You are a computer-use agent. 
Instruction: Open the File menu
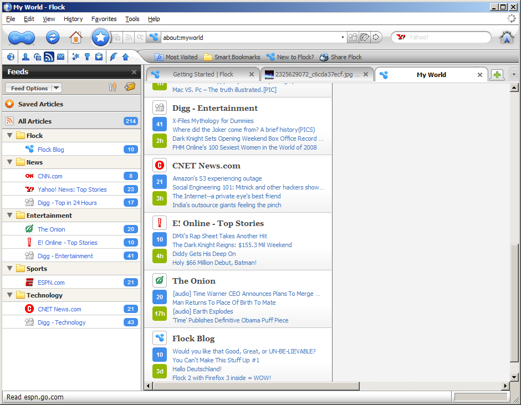coord(11,19)
